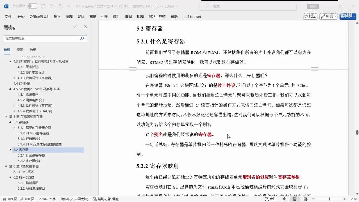Expand the 4.5.4 软件设计（HAL库） heading
The image size is (359, 202).
pyautogui.click(x=14, y=111)
